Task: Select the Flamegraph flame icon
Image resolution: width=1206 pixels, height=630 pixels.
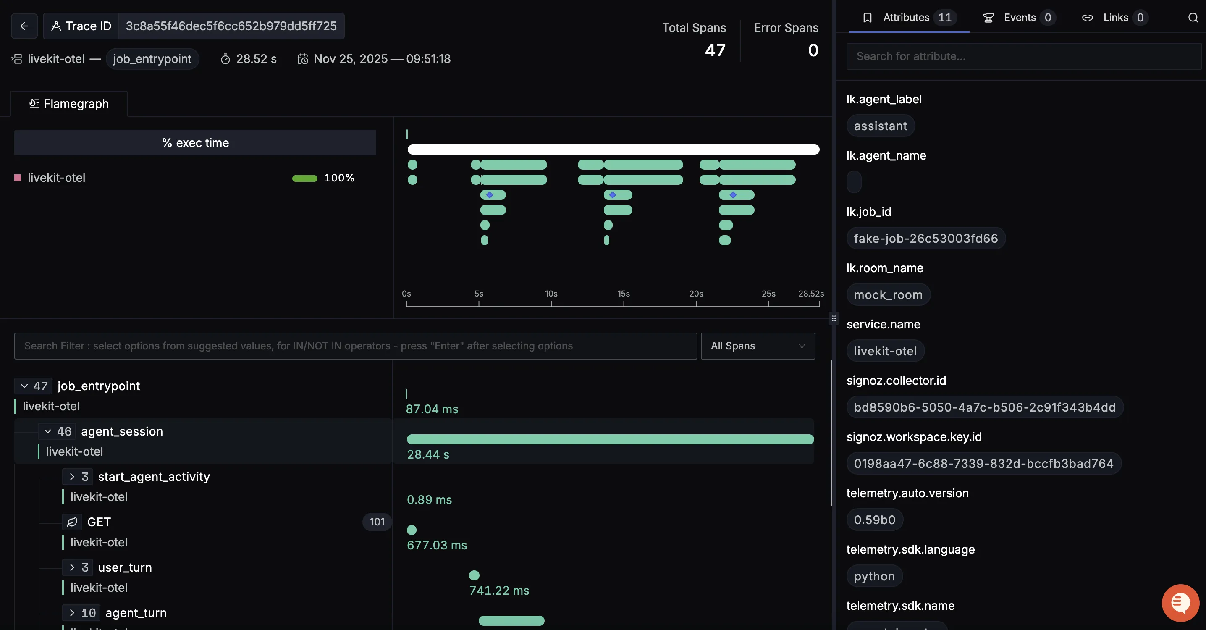Action: [33, 103]
